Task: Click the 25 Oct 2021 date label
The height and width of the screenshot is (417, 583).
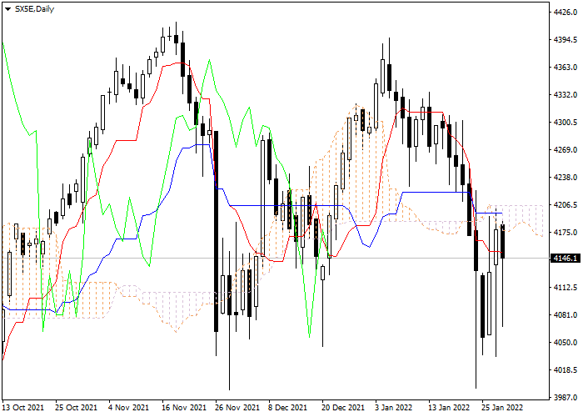Action: pos(77,407)
